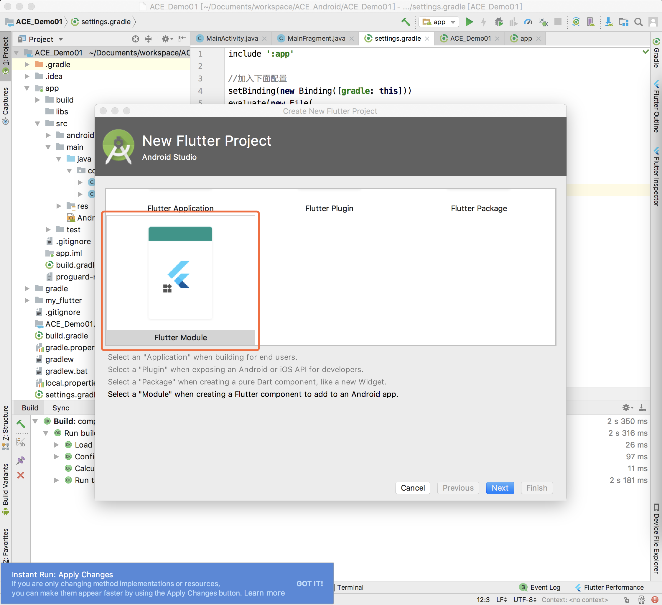The image size is (662, 605).
Task: Collapse the app folder in tree
Action: tap(27, 88)
